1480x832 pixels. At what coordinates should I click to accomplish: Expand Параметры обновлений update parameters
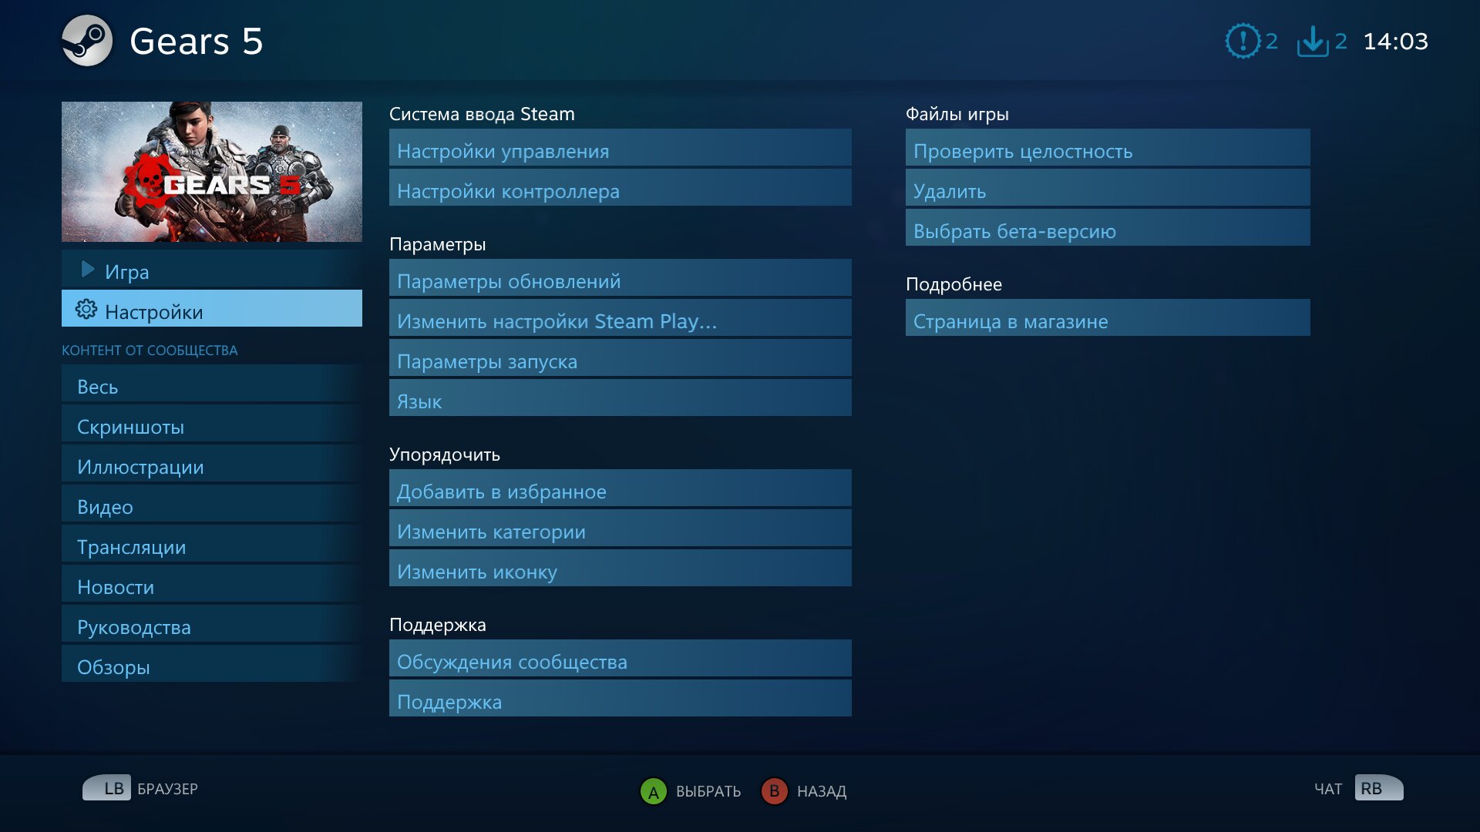tap(622, 280)
